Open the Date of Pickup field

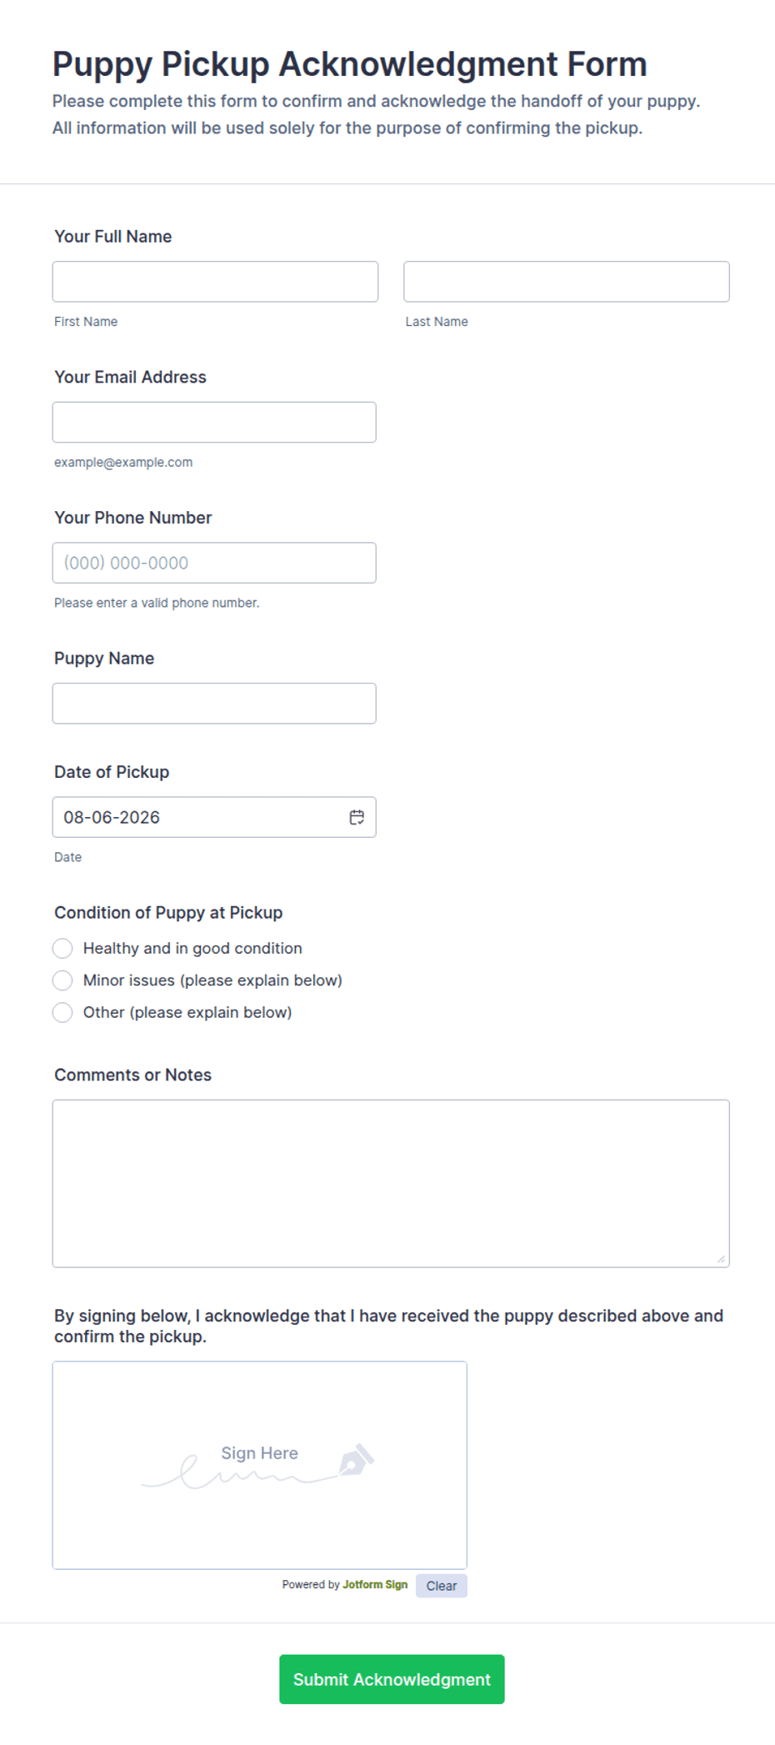point(214,817)
